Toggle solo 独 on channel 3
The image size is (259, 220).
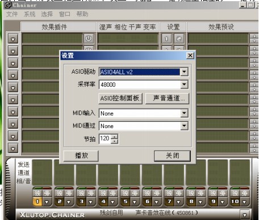tap(81, 193)
